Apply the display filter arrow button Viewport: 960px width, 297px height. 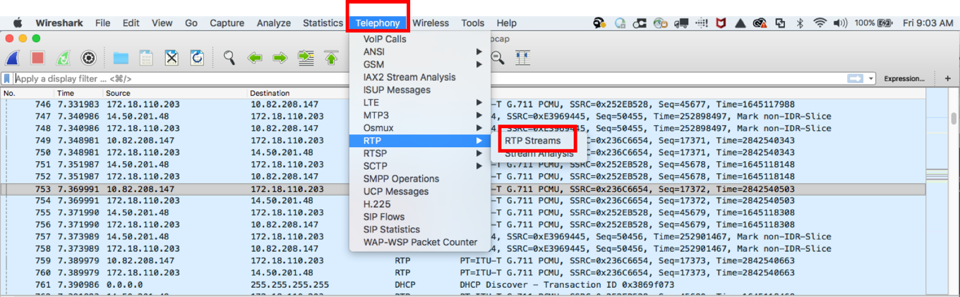coord(856,79)
